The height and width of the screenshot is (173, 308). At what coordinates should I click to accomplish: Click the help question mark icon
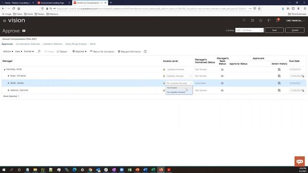click(x=145, y=51)
